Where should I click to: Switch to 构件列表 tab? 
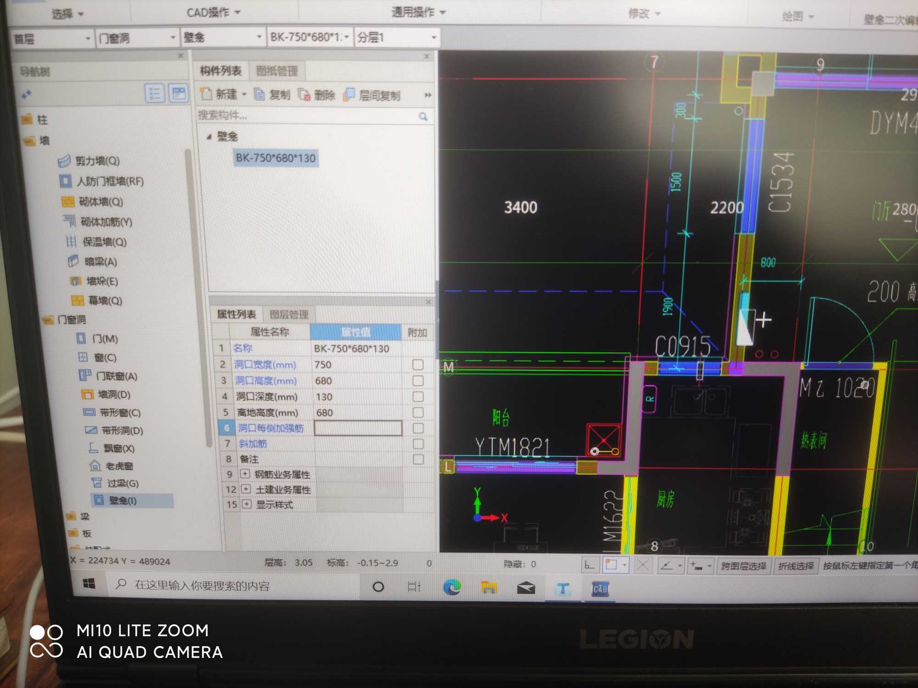221,71
